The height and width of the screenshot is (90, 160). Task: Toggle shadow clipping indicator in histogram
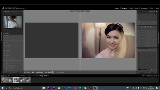coord(138,14)
